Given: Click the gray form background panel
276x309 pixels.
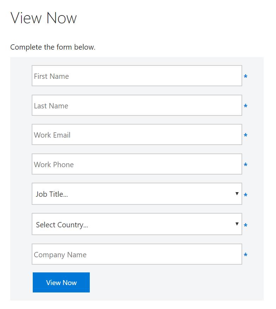Looking at the screenshot, I should [x=21, y=176].
